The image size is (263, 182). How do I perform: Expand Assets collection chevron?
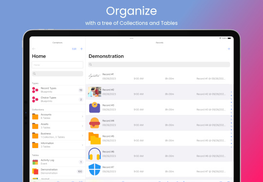82,126
